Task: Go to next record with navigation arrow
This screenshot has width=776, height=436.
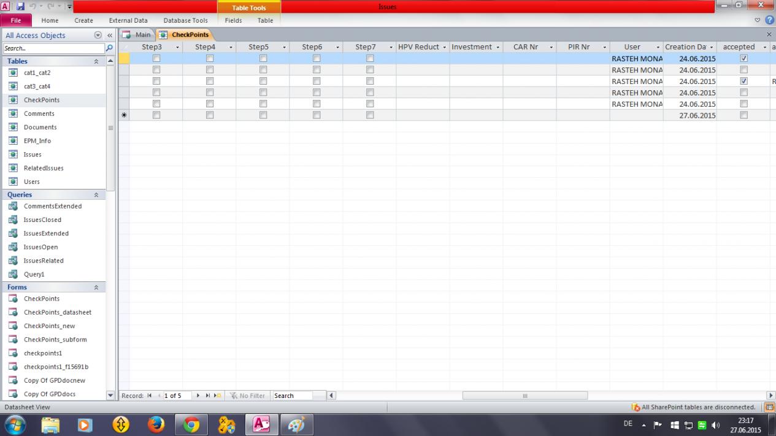Action: [x=198, y=396]
